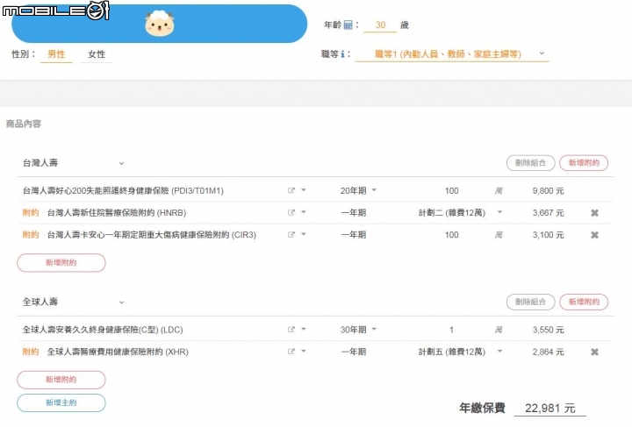
Task: Change the 30年期 payment term dropdown
Action: [x=358, y=330]
